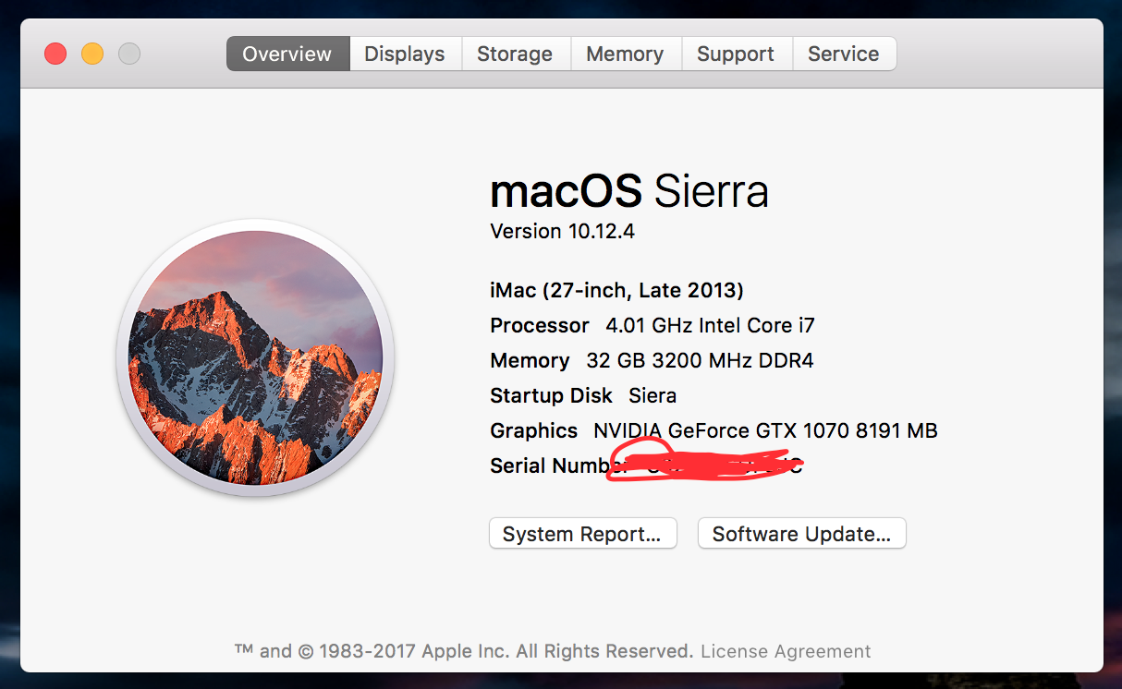Click the Processor 4.01 GHz Intel Core i7 line
This screenshot has height=689, width=1122.
click(652, 325)
